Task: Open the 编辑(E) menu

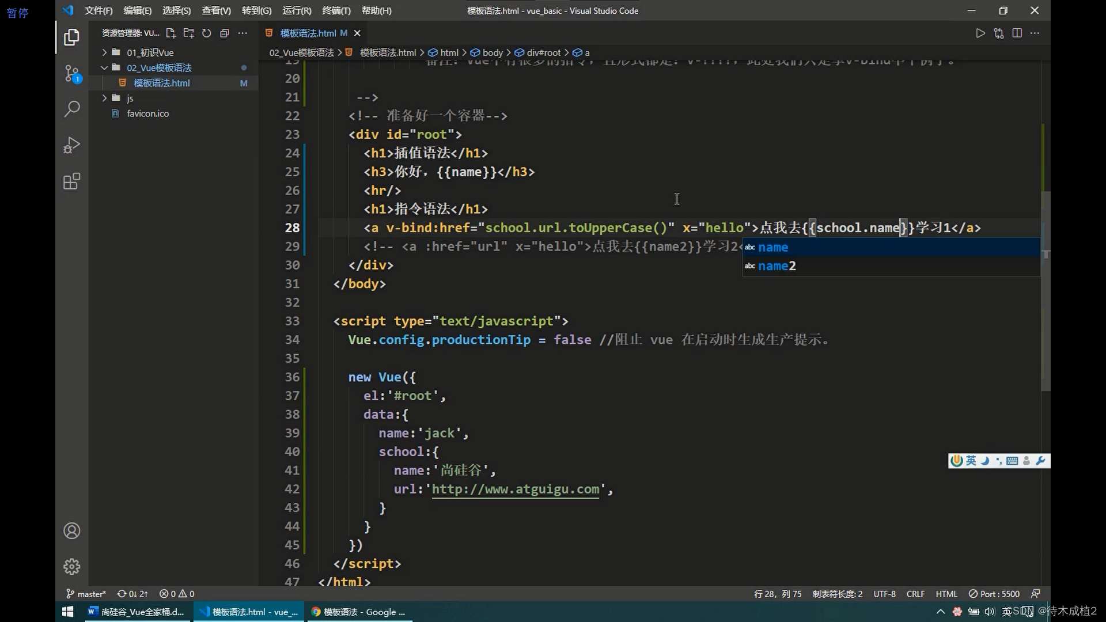Action: (x=138, y=10)
